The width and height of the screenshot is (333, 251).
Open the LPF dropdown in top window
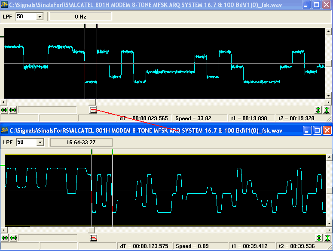pos(40,16)
